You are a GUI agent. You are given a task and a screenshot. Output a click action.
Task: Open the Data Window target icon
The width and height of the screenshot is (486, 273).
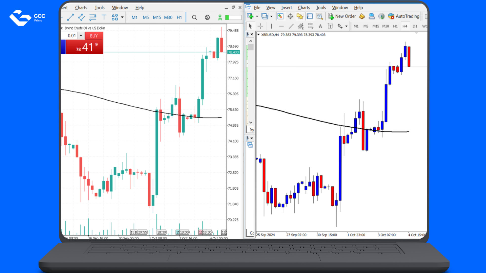[290, 16]
